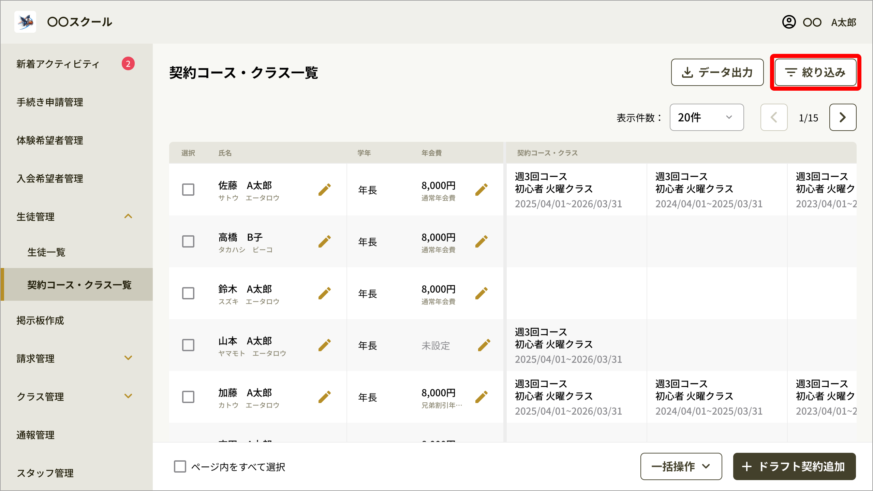This screenshot has height=491, width=873.
Task: Select checkbox for 高橋 B子
Action: [x=188, y=241]
